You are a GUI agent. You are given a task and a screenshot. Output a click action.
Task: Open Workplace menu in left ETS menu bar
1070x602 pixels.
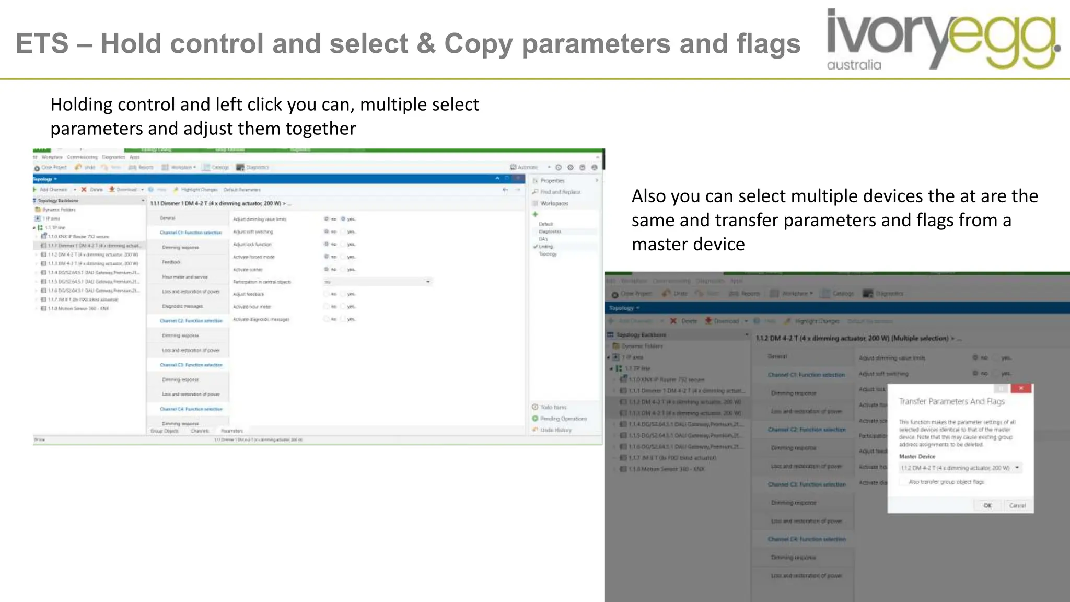pyautogui.click(x=52, y=157)
